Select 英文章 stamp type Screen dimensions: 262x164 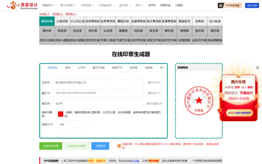tap(154, 31)
